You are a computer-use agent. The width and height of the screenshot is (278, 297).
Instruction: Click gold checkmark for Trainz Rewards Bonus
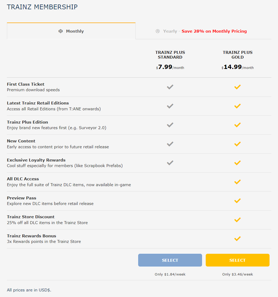[x=237, y=239]
